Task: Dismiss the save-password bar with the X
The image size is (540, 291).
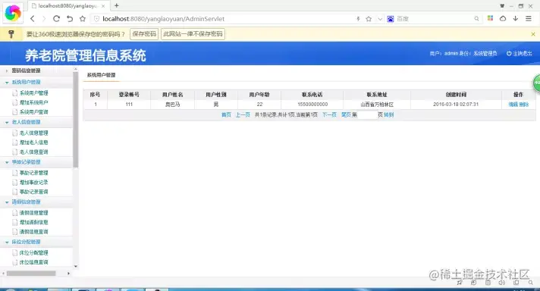Action: click(x=533, y=34)
